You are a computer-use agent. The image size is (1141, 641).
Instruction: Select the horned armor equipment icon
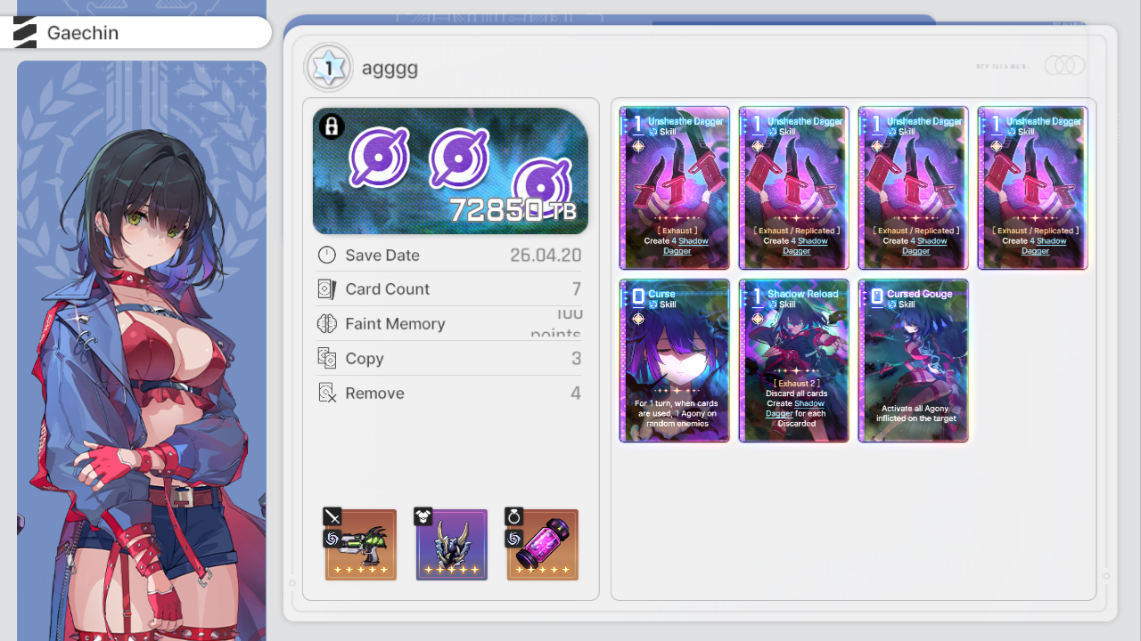tap(452, 544)
